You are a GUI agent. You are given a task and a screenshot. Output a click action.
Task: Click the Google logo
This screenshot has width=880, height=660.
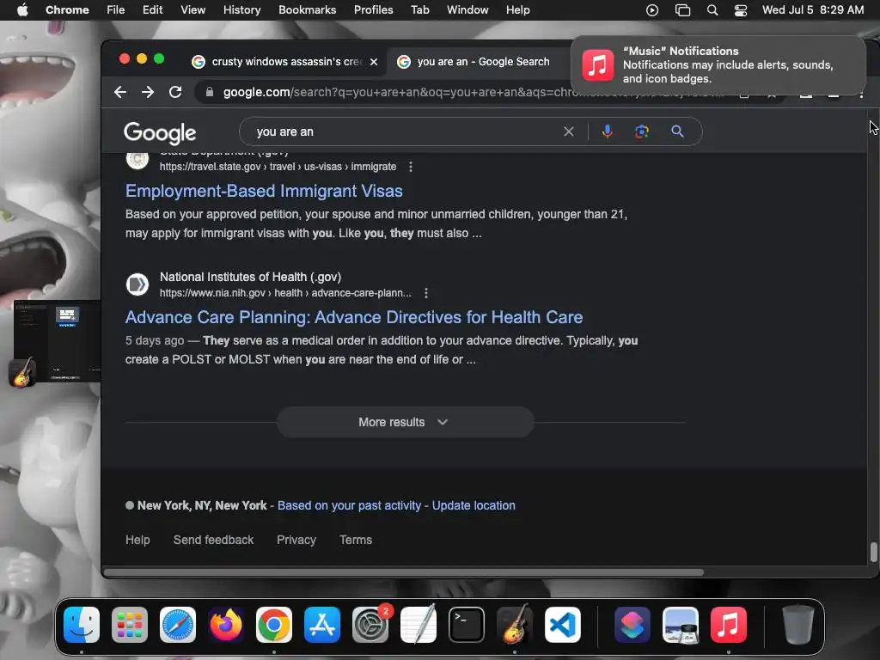pyautogui.click(x=160, y=132)
